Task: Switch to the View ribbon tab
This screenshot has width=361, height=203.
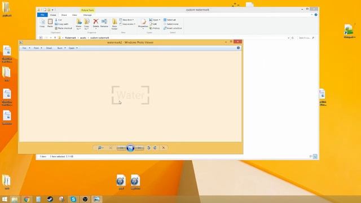Action: 74,15
